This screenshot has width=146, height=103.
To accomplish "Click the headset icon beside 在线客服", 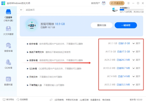I will pos(18,100).
